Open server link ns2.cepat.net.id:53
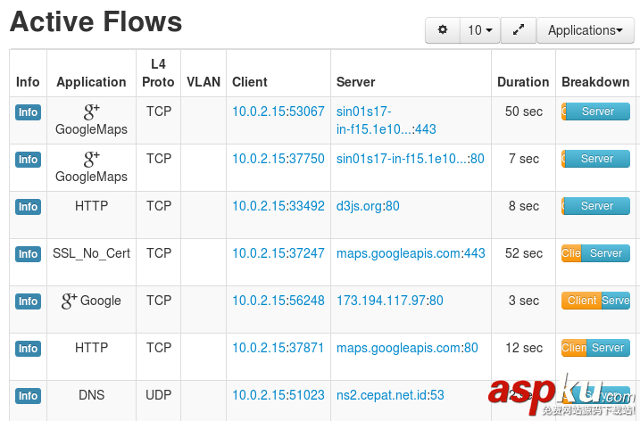 pyautogui.click(x=390, y=395)
